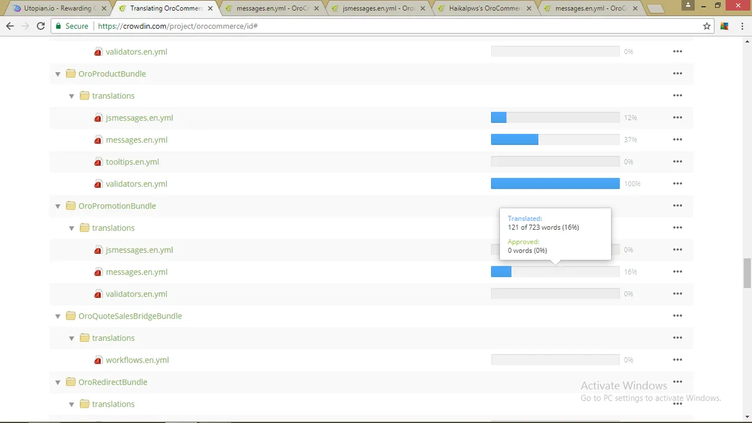Close the Utopian.io browser tab
This screenshot has height=423, width=752.
pos(103,8)
